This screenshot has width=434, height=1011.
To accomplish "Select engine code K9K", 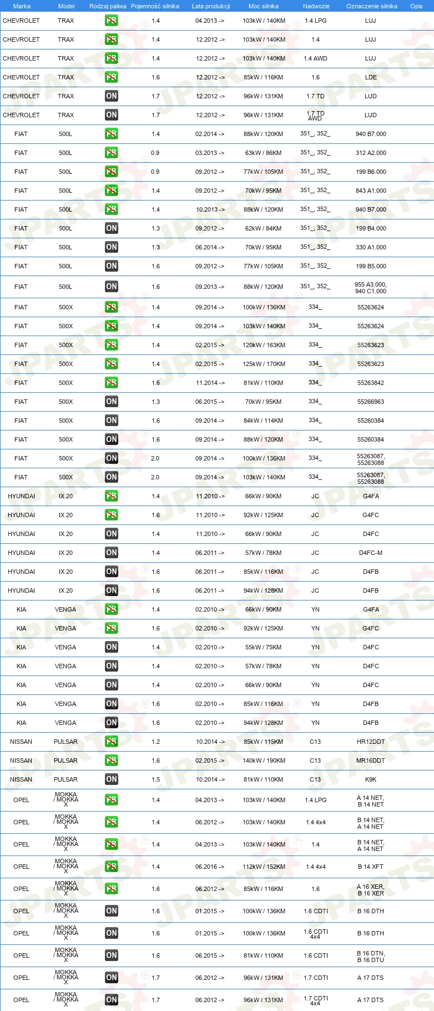I will [371, 779].
